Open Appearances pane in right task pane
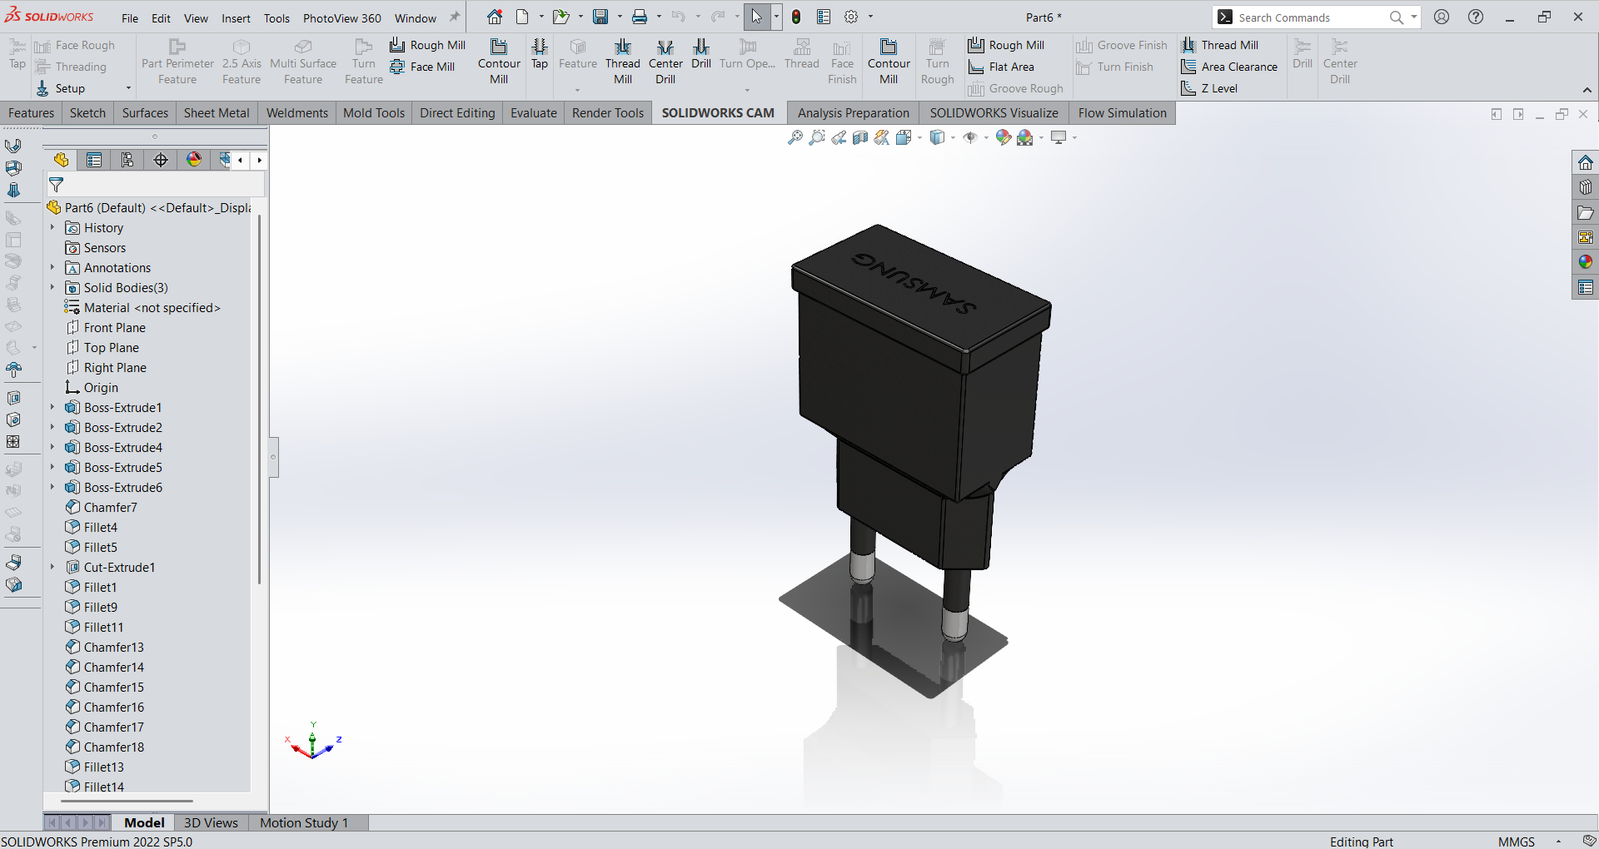The width and height of the screenshot is (1599, 849). pos(1586,262)
